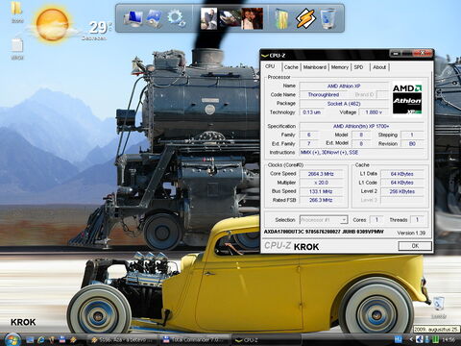Launch Total Commander floppy icon in quick launch
Viewport: 461px width, 346px height.
click(62, 339)
